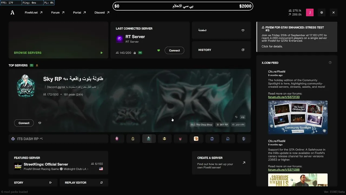Click the Create a Server arrow icon
Image resolution: width=346 pixels, height=195 pixels.
coord(244,163)
